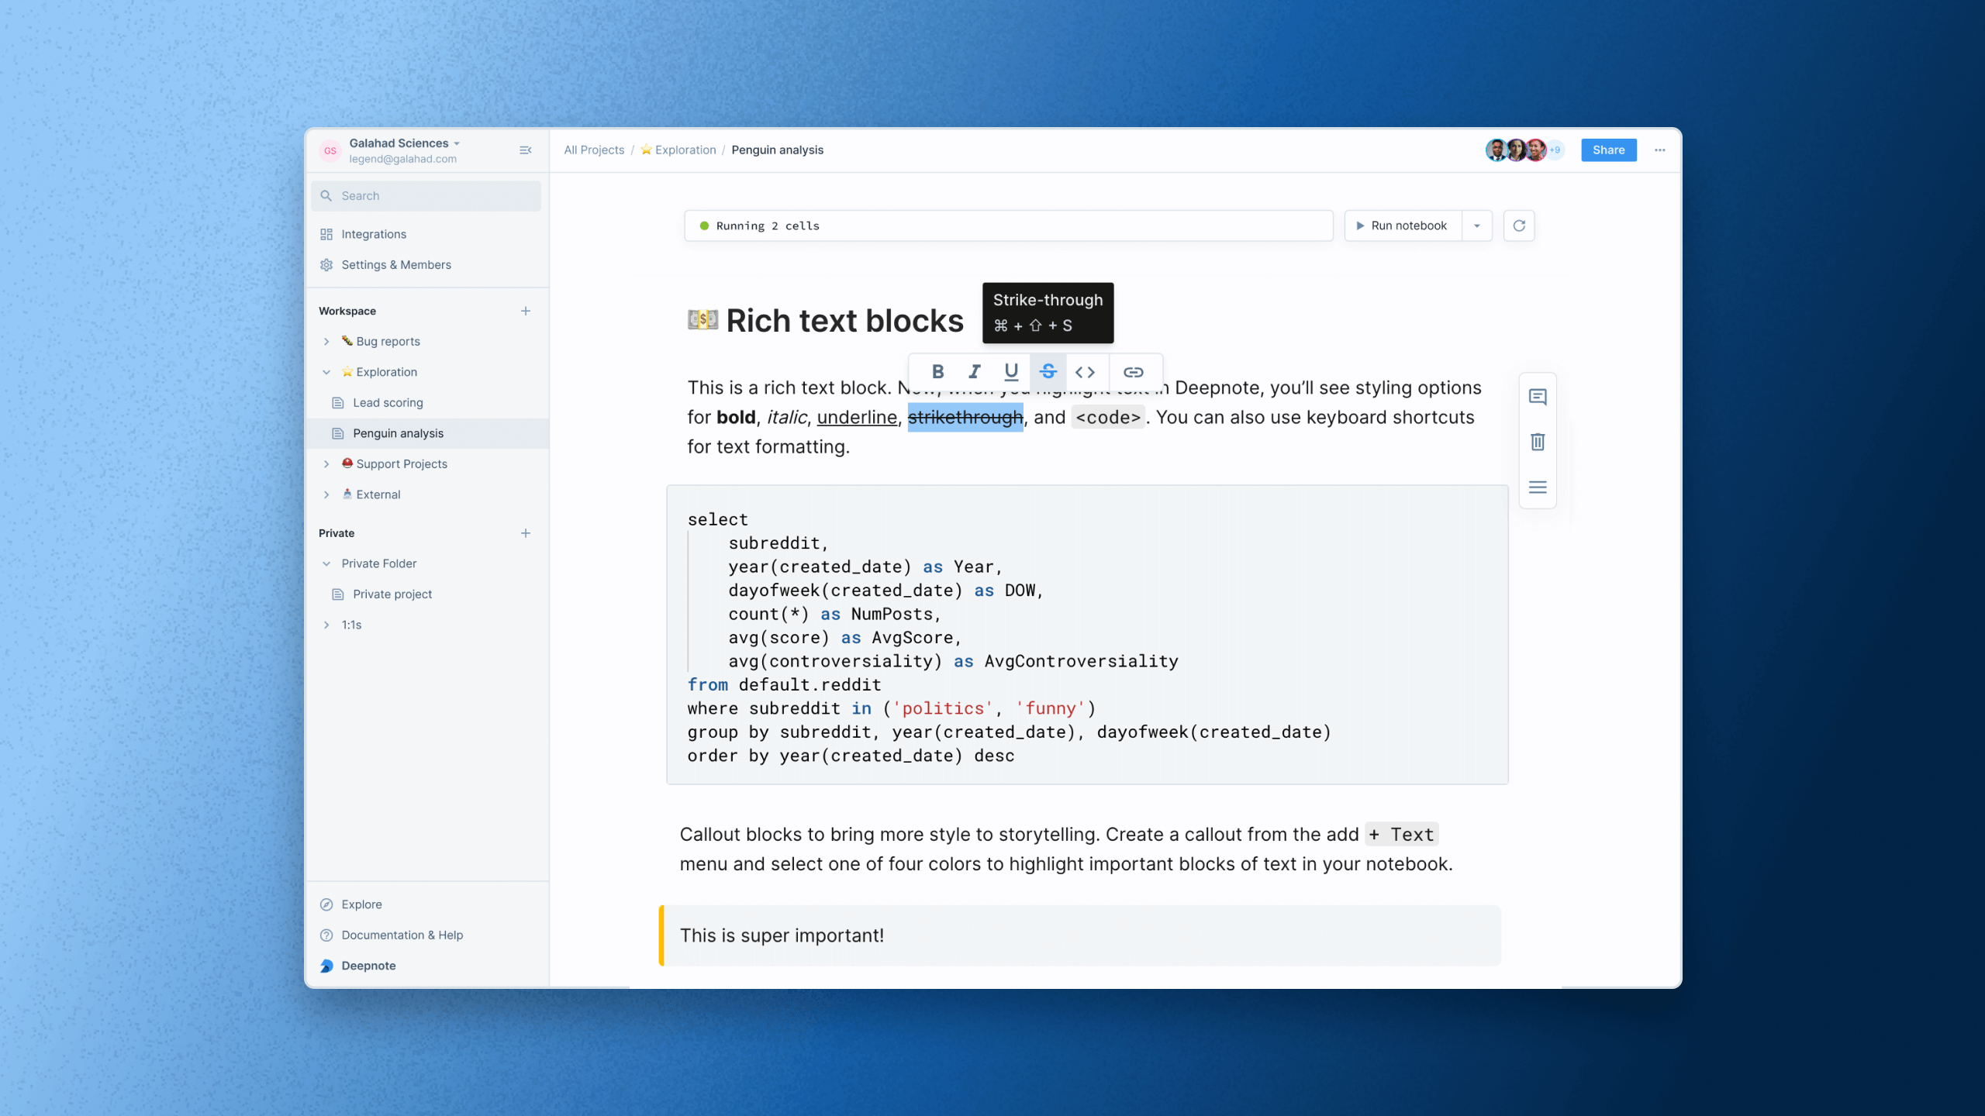Open the Run notebook dropdown arrow
The height and width of the screenshot is (1116, 1985).
point(1477,226)
